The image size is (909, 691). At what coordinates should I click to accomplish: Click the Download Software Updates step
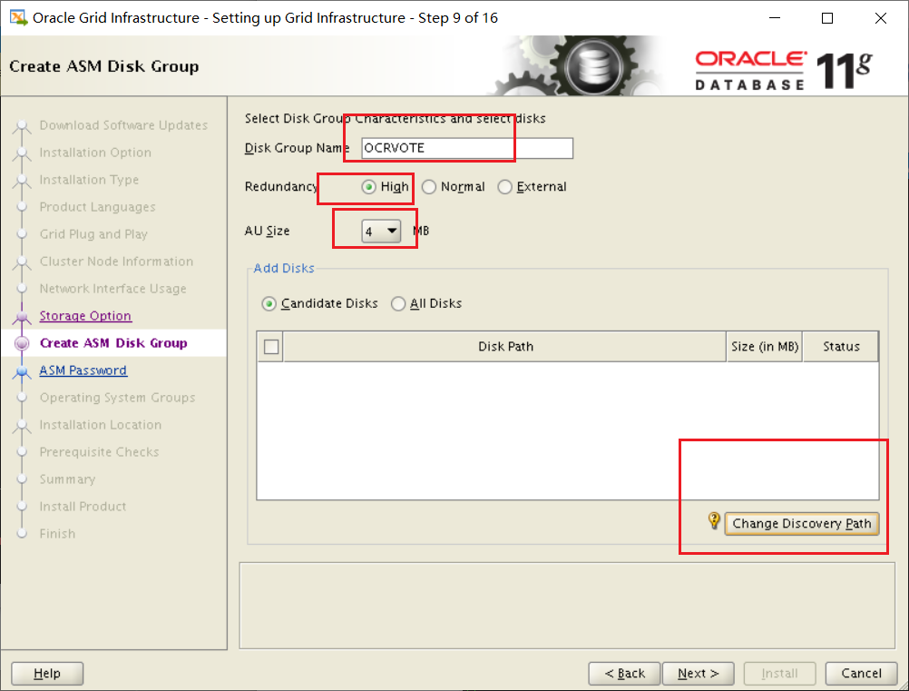pyautogui.click(x=123, y=125)
